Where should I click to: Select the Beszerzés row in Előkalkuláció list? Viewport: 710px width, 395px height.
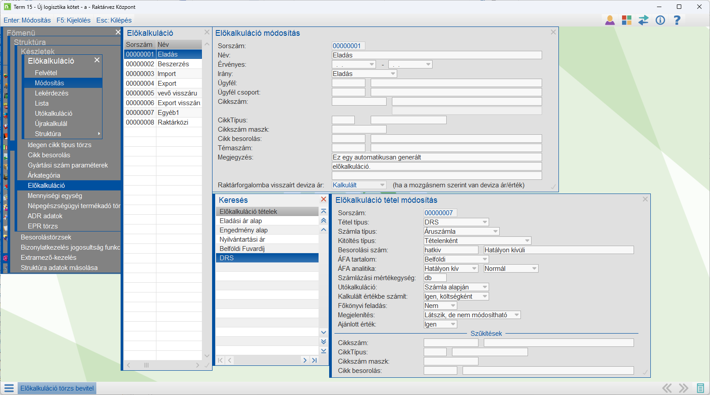coord(173,64)
